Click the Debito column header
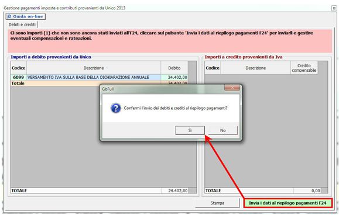 174,68
